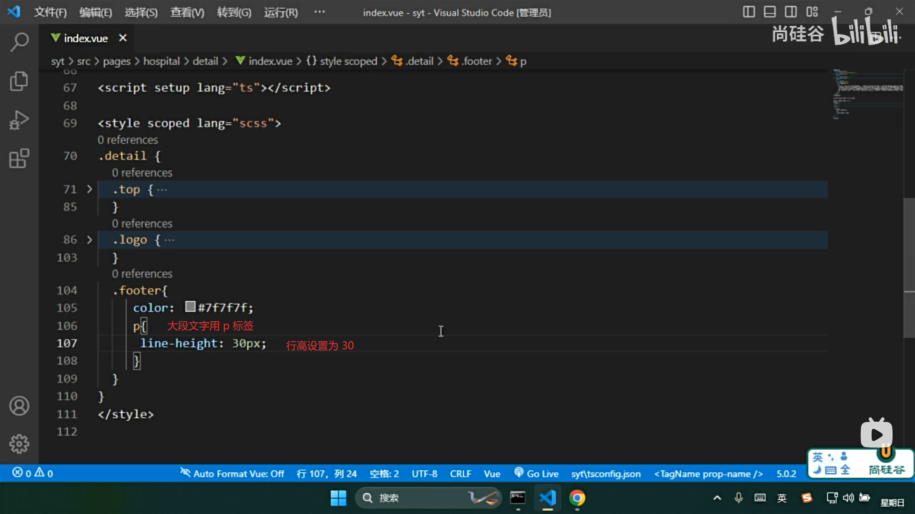This screenshot has width=915, height=514.
Task: Open the Manage settings gear
Action: [x=19, y=444]
